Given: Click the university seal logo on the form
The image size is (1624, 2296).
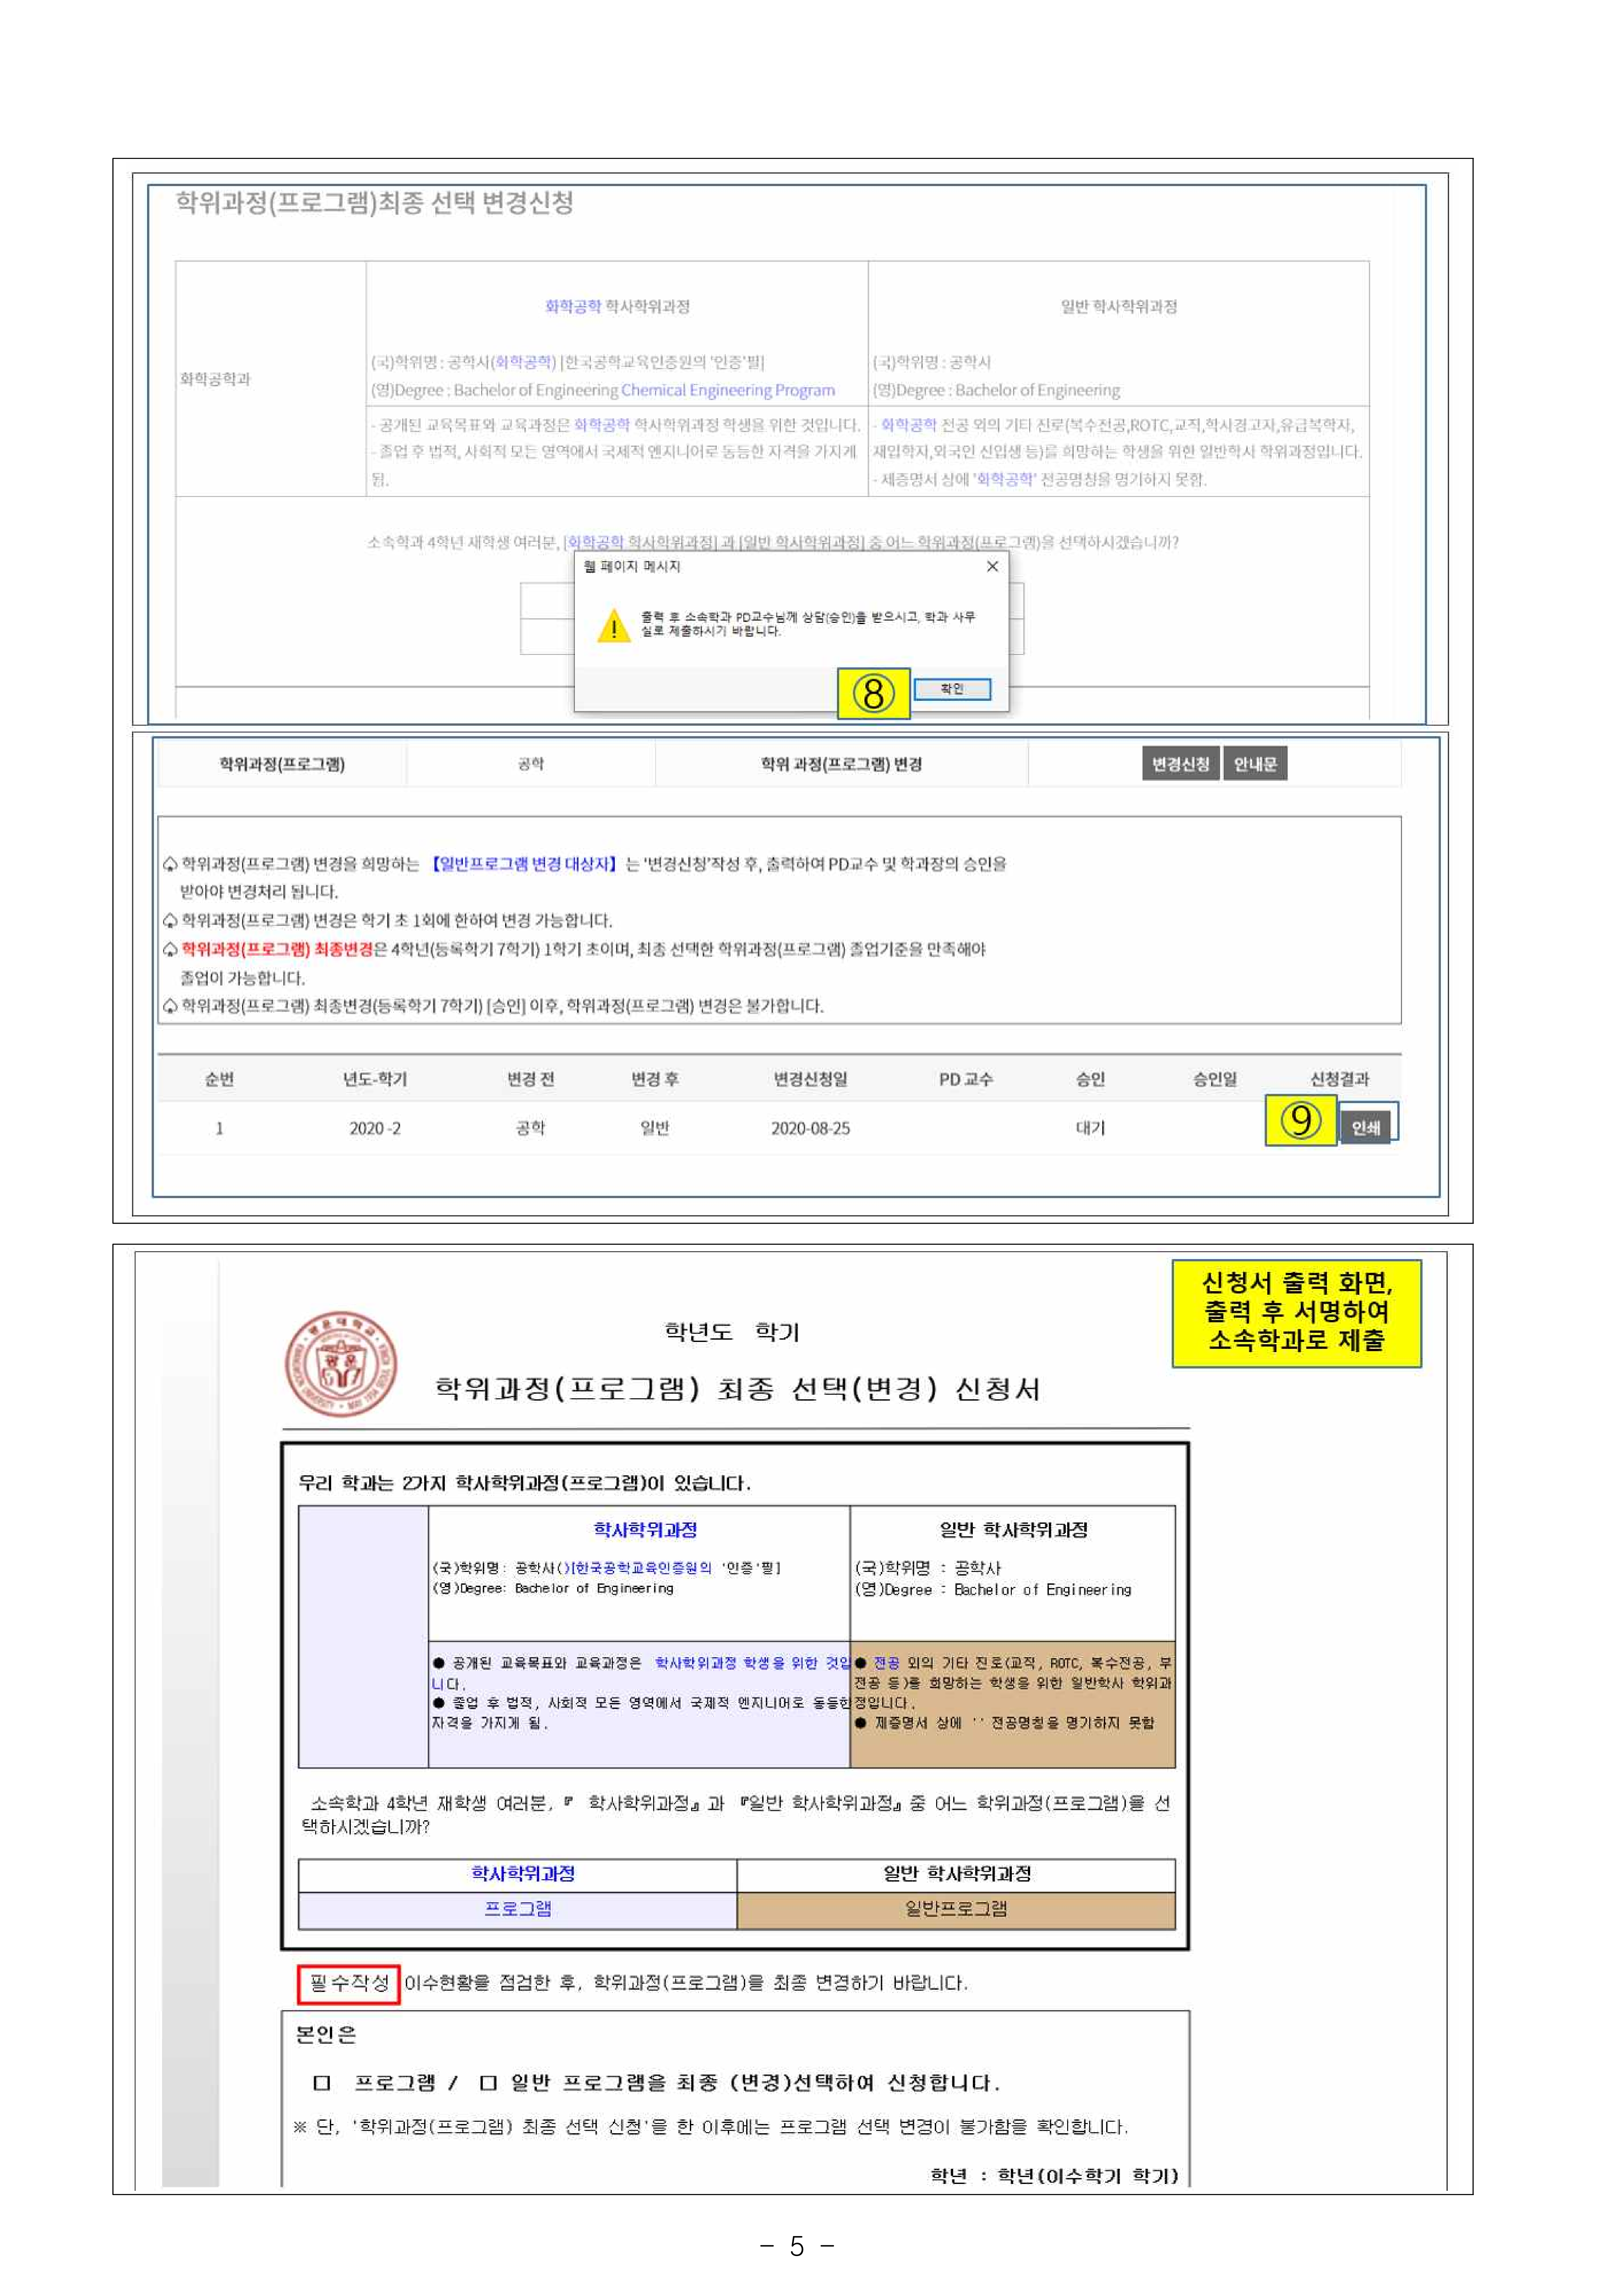Looking at the screenshot, I should [341, 1364].
